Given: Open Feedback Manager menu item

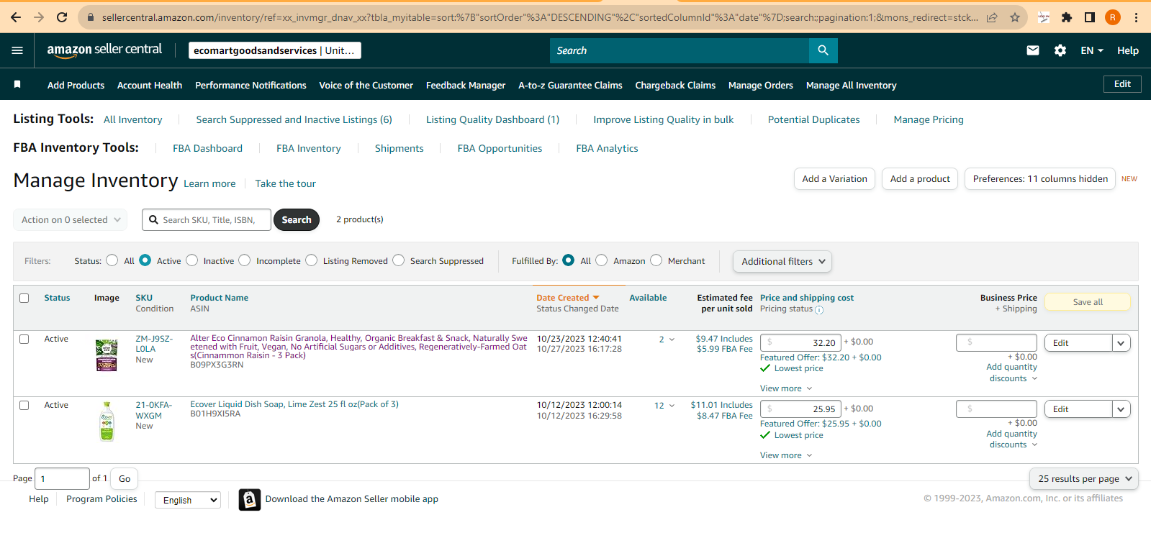Looking at the screenshot, I should pos(466,85).
